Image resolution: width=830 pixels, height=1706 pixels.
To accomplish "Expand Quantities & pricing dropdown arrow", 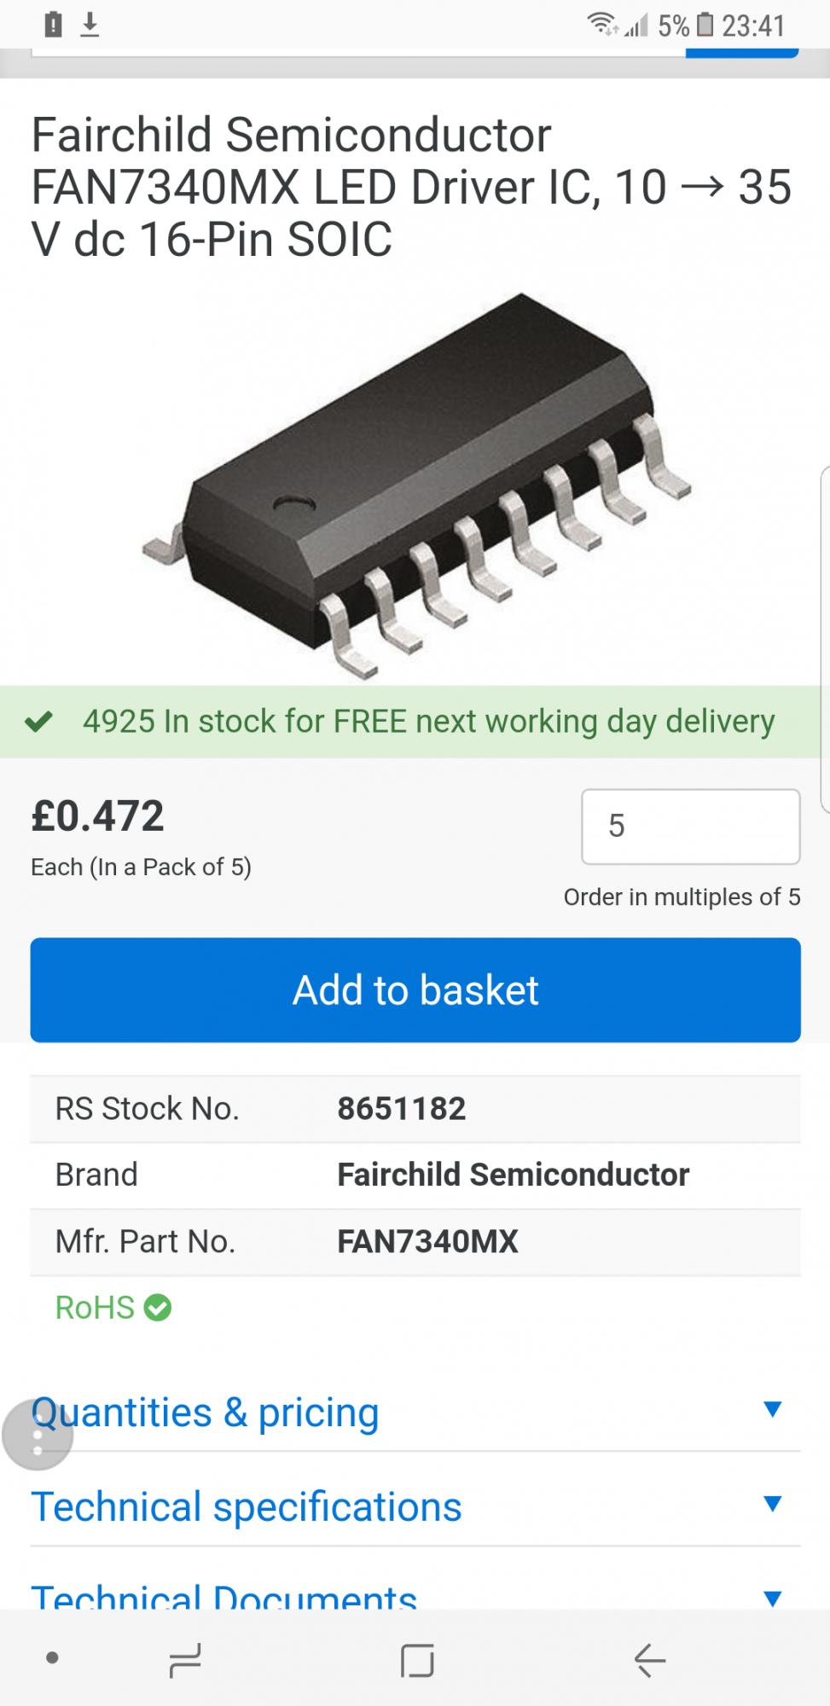I will click(x=772, y=1409).
